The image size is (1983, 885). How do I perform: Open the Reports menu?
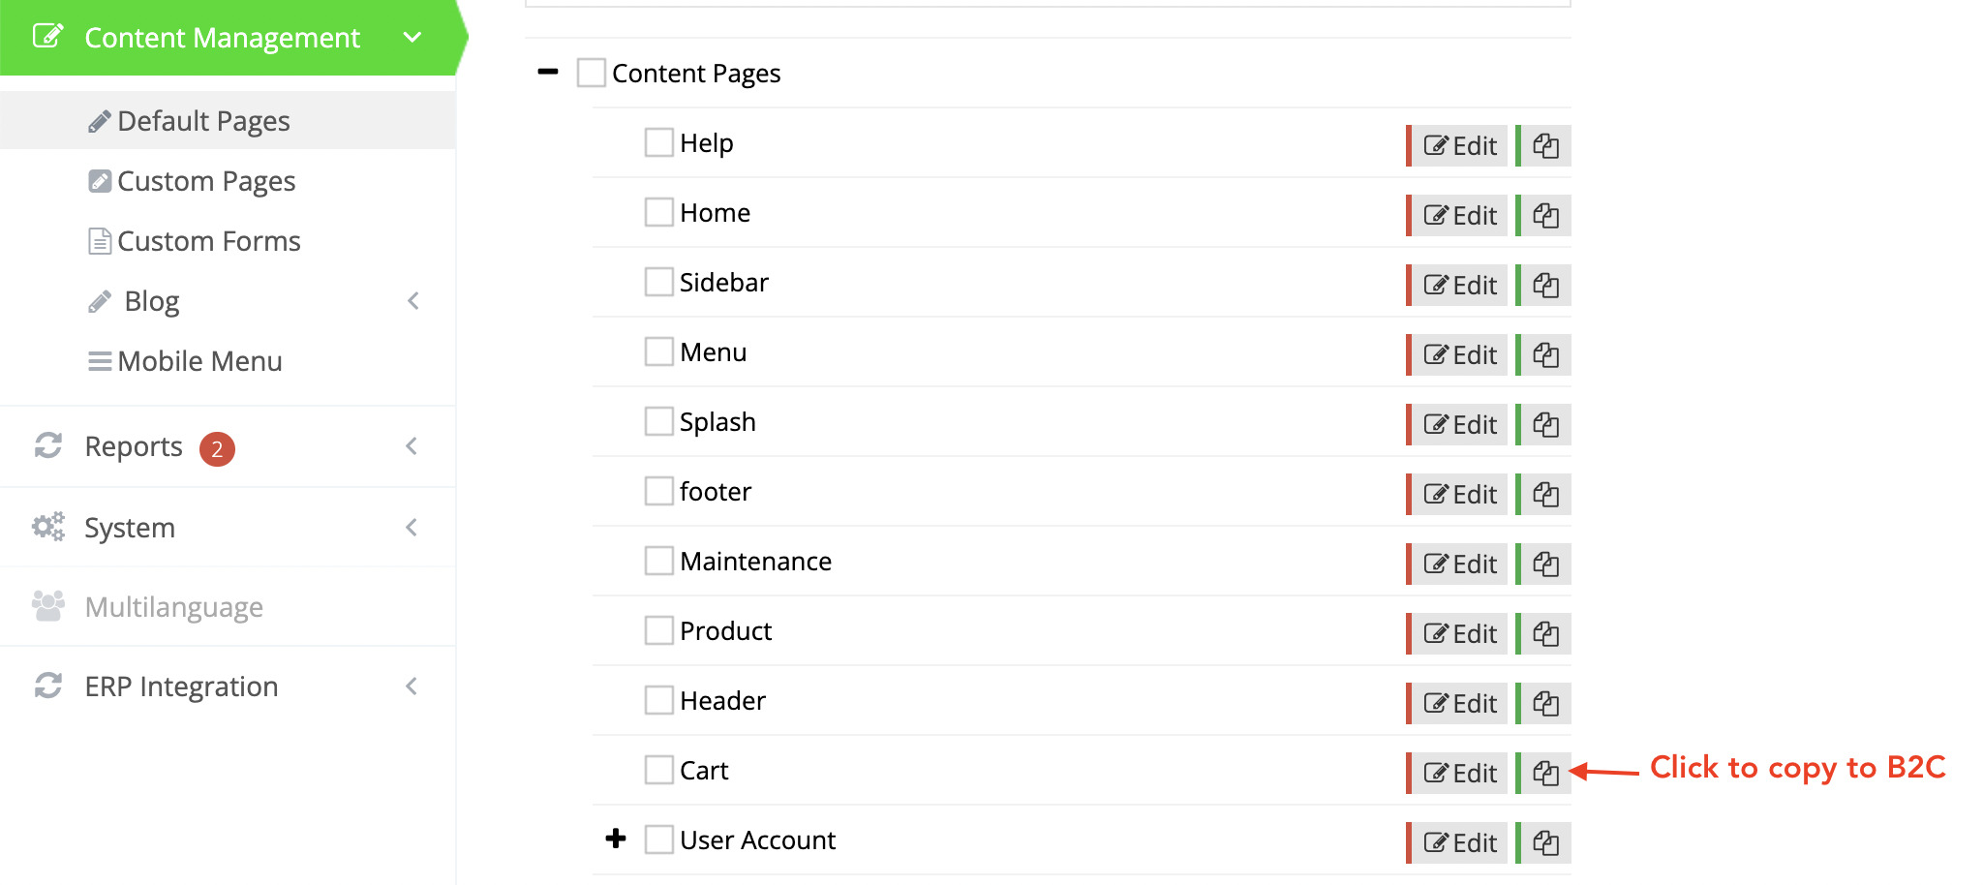[x=133, y=446]
